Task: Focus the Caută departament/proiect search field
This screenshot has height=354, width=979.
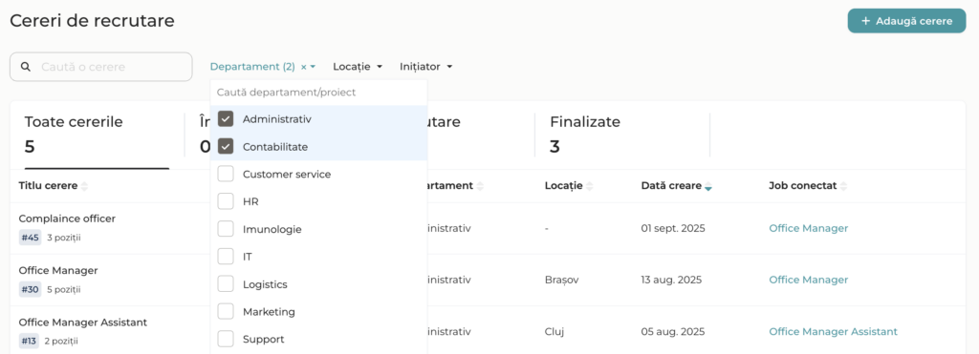Action: click(x=318, y=93)
